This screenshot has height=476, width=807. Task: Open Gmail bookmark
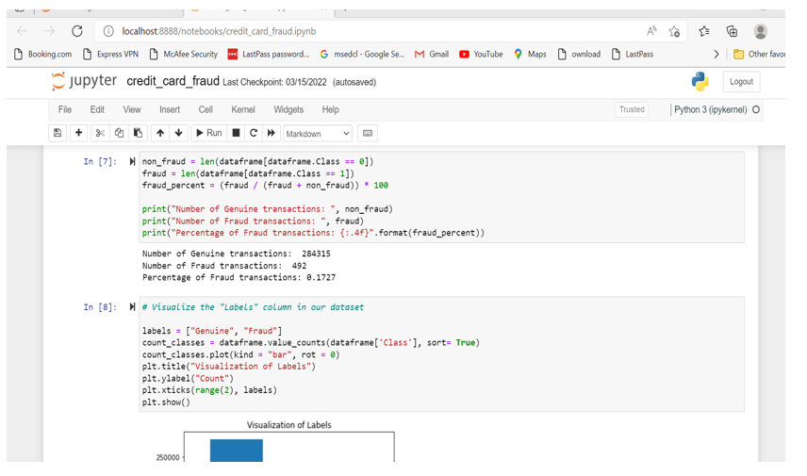[x=432, y=54]
